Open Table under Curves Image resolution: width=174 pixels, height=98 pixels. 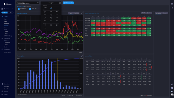5,19
